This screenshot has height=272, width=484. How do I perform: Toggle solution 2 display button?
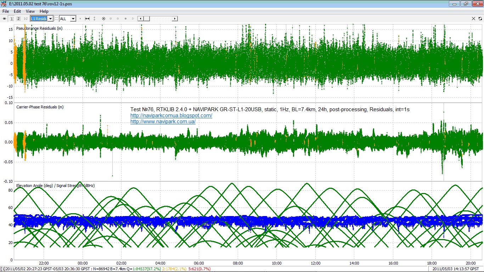point(18,18)
